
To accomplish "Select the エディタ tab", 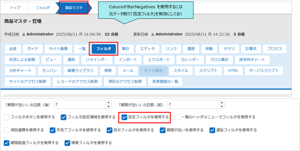I will (148, 49).
